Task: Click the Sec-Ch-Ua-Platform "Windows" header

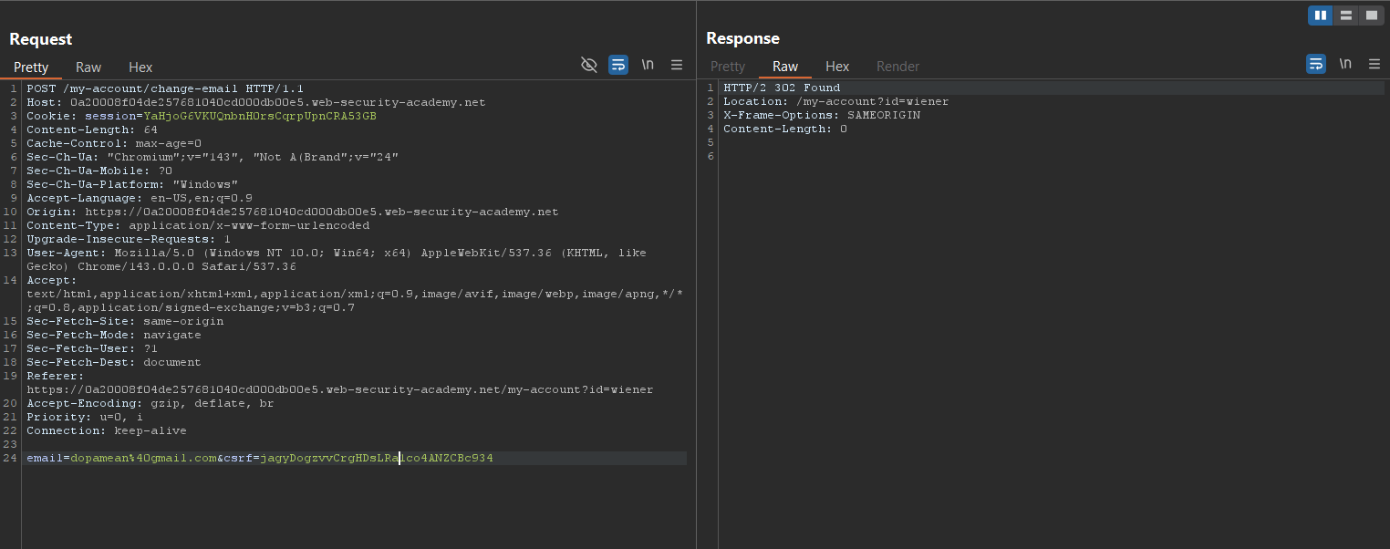Action: coord(132,184)
